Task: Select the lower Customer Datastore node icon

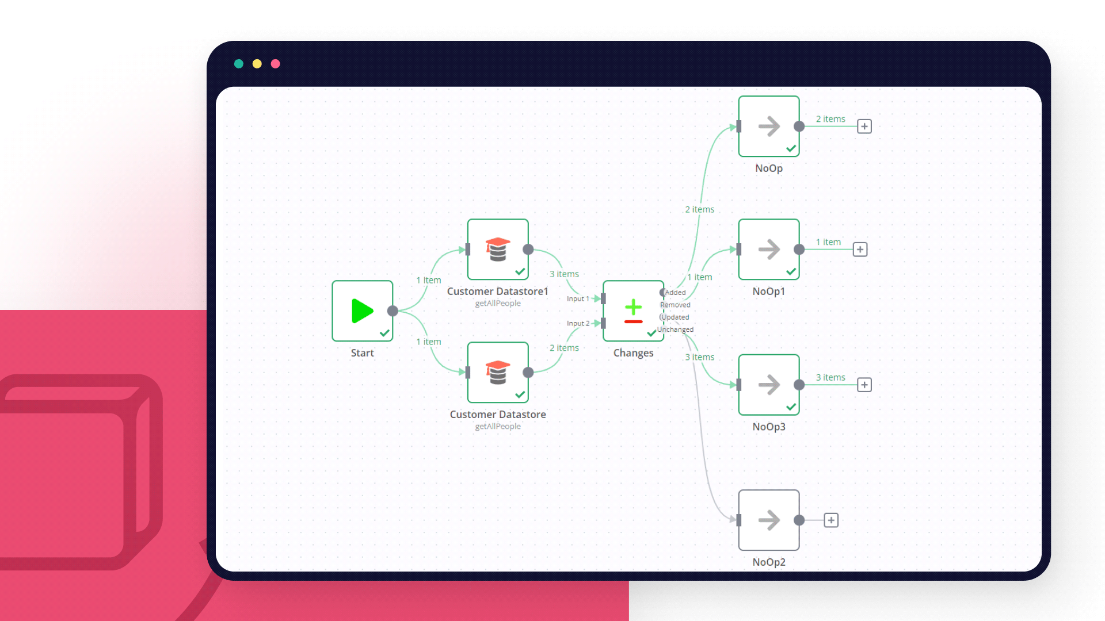Action: 498,373
